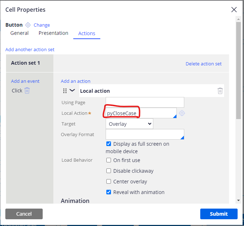The width and height of the screenshot is (244, 226).
Task: Open the rule crosshair icon next to Button
Action: click(x=28, y=25)
